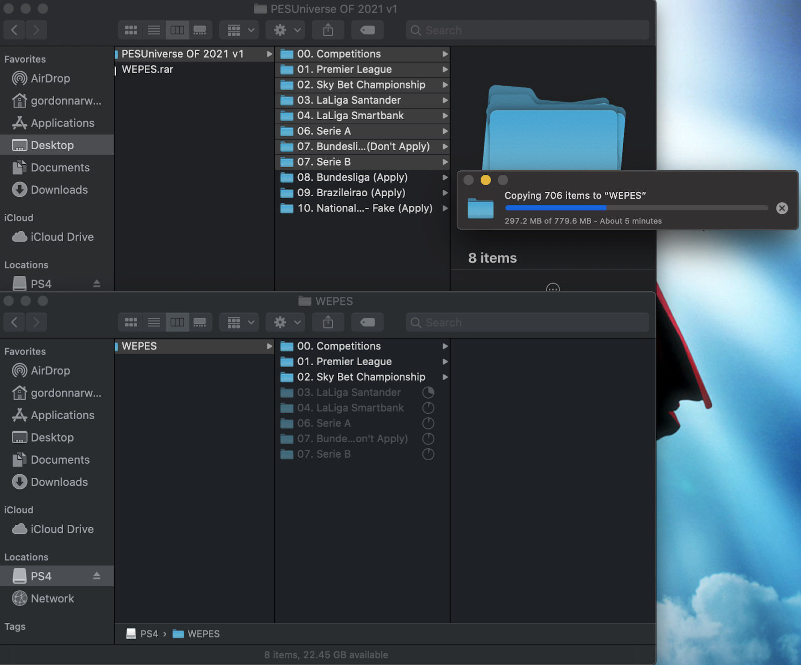Switch PESUniverse window to column view
Image resolution: width=801 pixels, height=665 pixels.
pyautogui.click(x=177, y=30)
